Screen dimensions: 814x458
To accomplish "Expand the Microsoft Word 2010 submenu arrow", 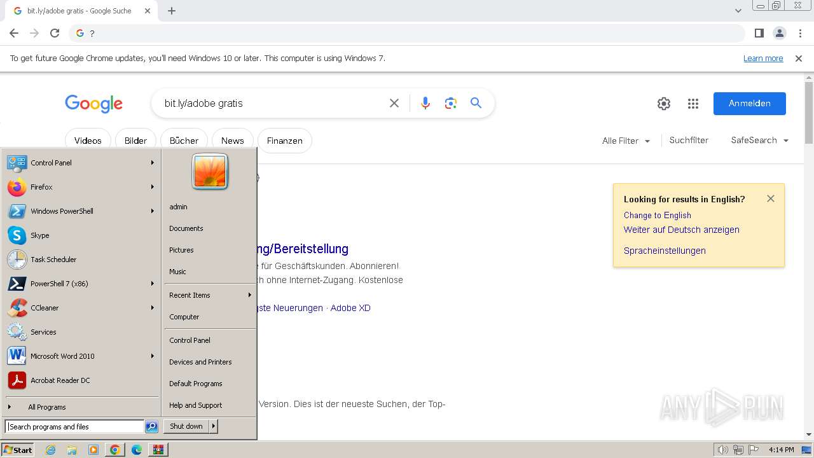I will (x=153, y=356).
